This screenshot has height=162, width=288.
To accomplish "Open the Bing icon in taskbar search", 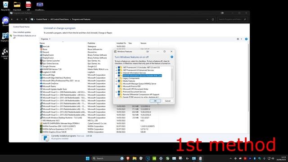I will [122, 158].
